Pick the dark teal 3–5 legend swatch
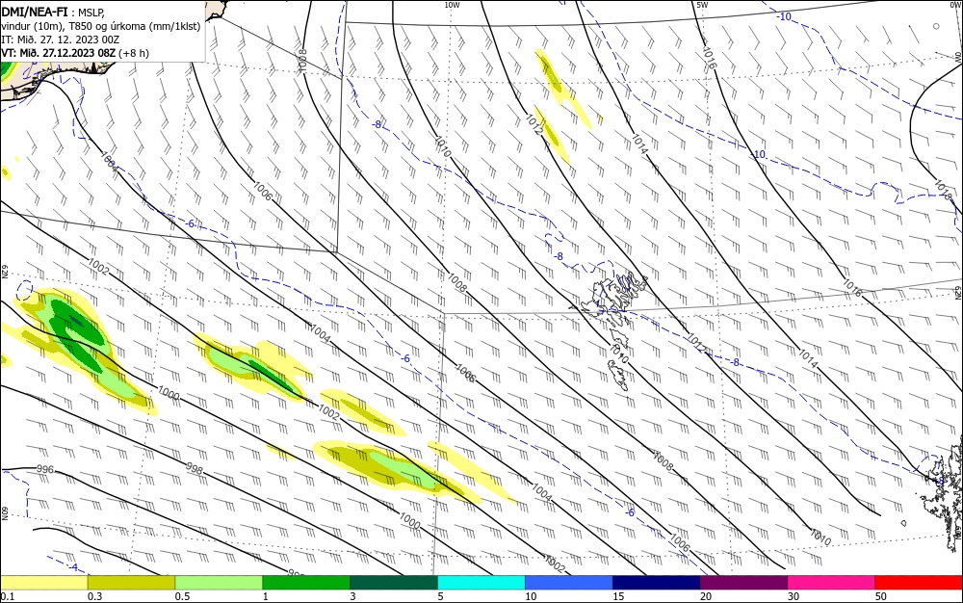The width and height of the screenshot is (963, 603). click(x=394, y=582)
